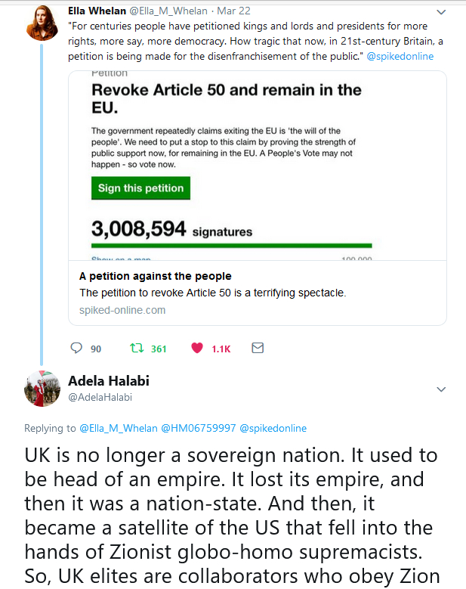Like the tweet with heart icon
Screen dimensions: 466x589
pyautogui.click(x=197, y=349)
